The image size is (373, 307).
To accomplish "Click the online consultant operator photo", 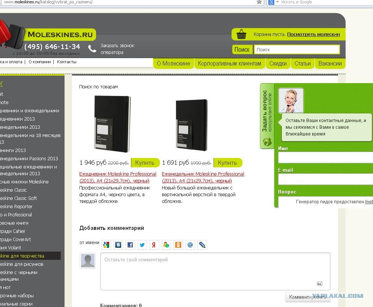I will click(x=291, y=100).
